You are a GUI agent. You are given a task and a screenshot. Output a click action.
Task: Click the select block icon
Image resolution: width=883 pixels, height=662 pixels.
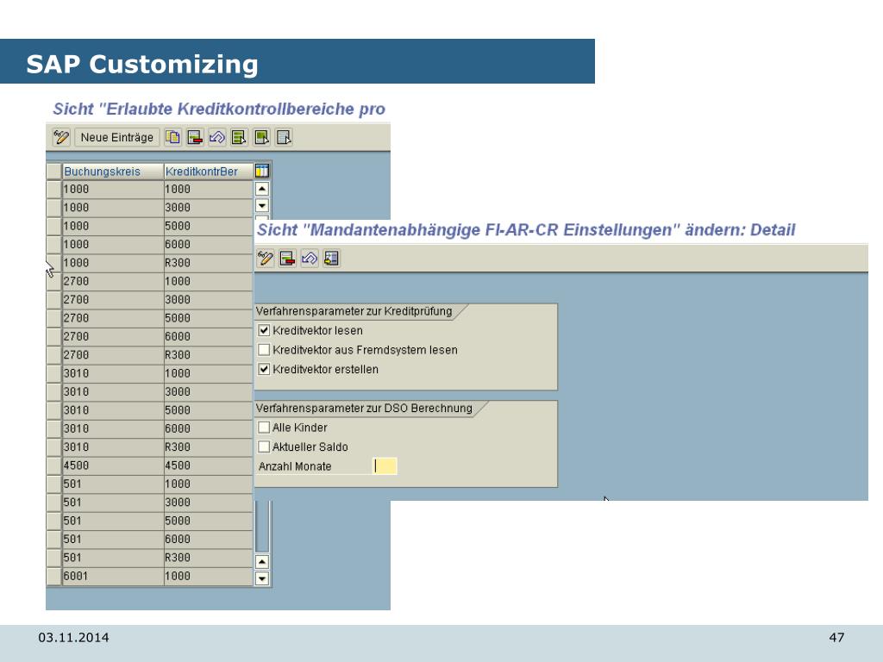click(261, 137)
